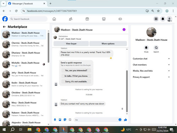Record a voice clip
Viewport: 177px width, 133px height.
click(x=55, y=120)
